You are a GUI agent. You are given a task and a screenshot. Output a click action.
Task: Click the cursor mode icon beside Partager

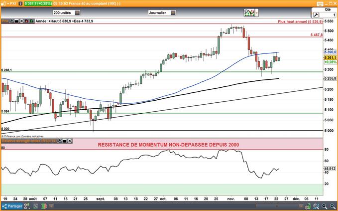[x=26, y=206]
